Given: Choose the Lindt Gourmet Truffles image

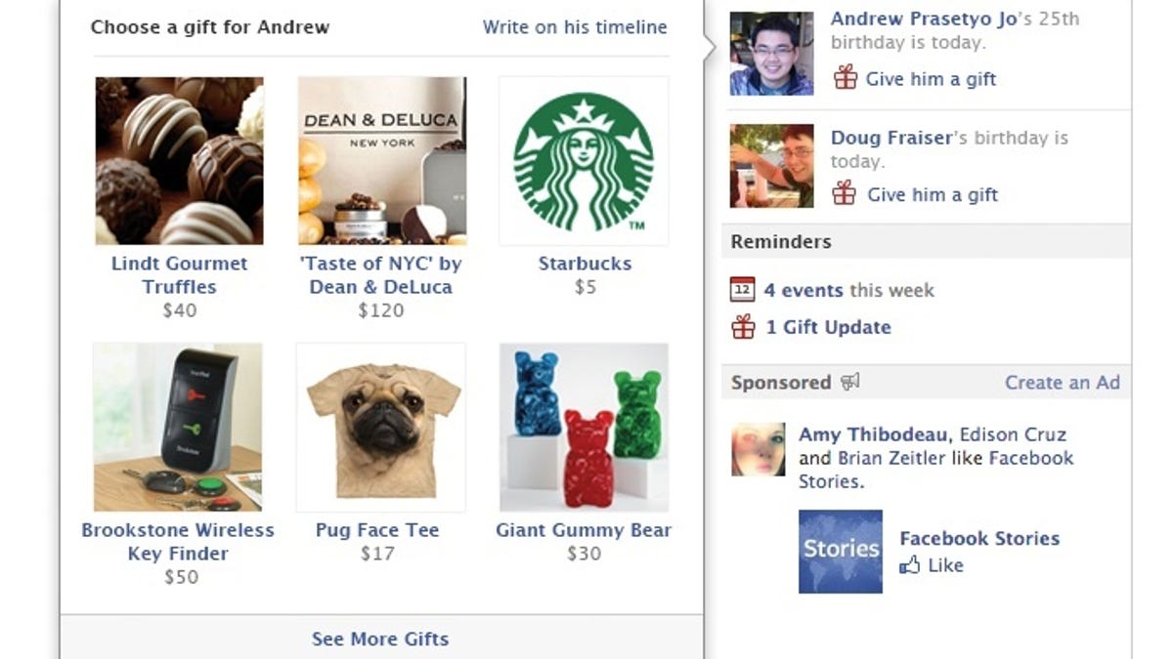Looking at the screenshot, I should pos(179,161).
